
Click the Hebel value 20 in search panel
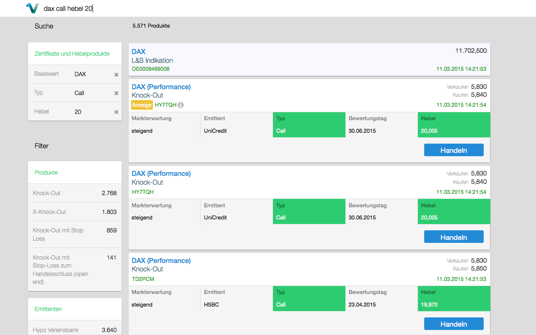[78, 112]
